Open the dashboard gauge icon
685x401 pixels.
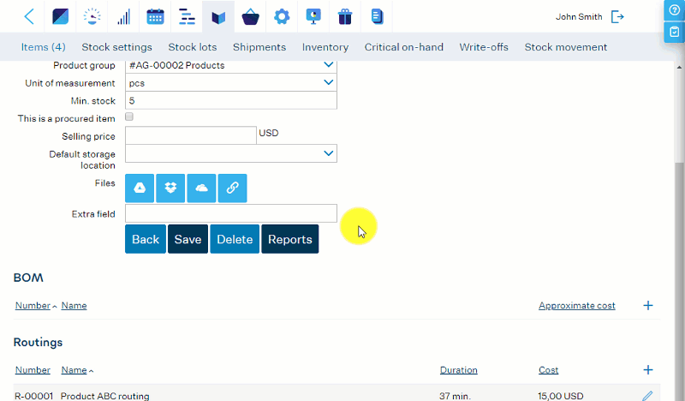pyautogui.click(x=92, y=16)
